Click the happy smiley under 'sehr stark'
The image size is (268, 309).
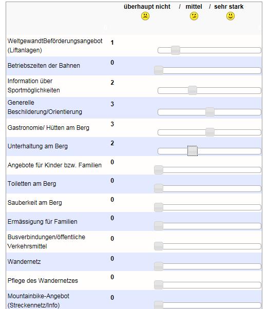(231, 16)
